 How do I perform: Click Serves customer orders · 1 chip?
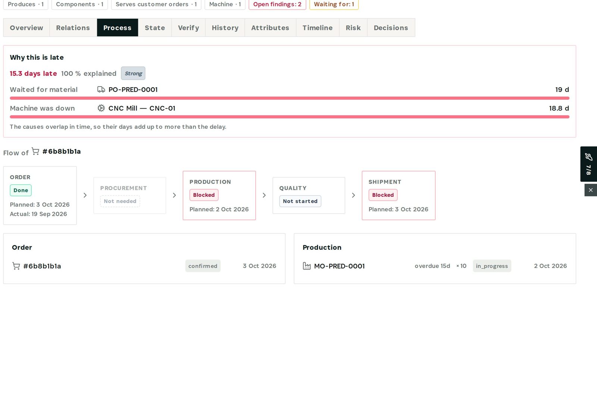click(x=156, y=4)
